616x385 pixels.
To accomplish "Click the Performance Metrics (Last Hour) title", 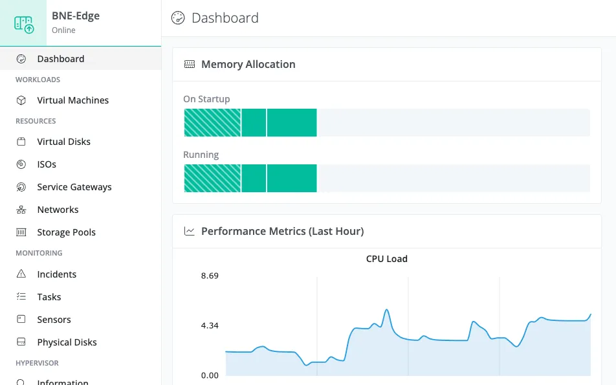I will [283, 232].
